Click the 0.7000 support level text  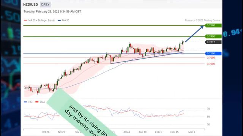[x=211, y=64]
